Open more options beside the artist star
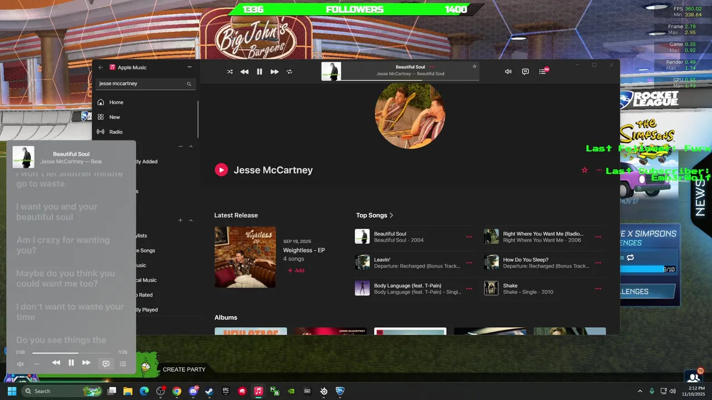The height and width of the screenshot is (400, 712). point(599,170)
